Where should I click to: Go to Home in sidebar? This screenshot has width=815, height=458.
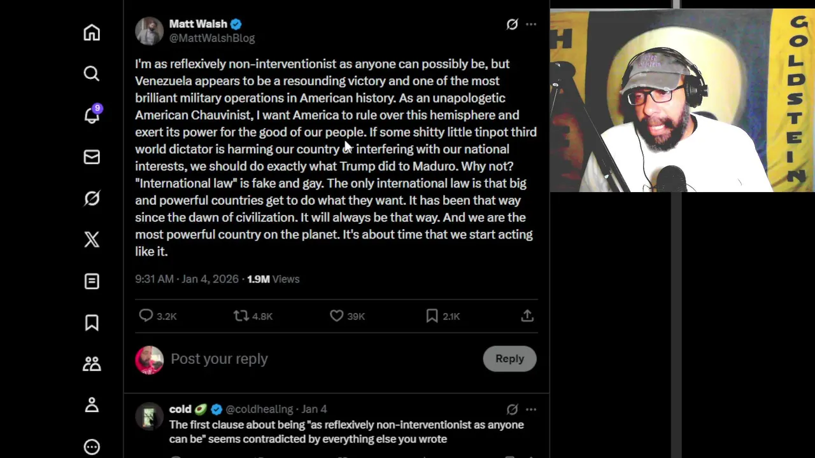pyautogui.click(x=92, y=32)
